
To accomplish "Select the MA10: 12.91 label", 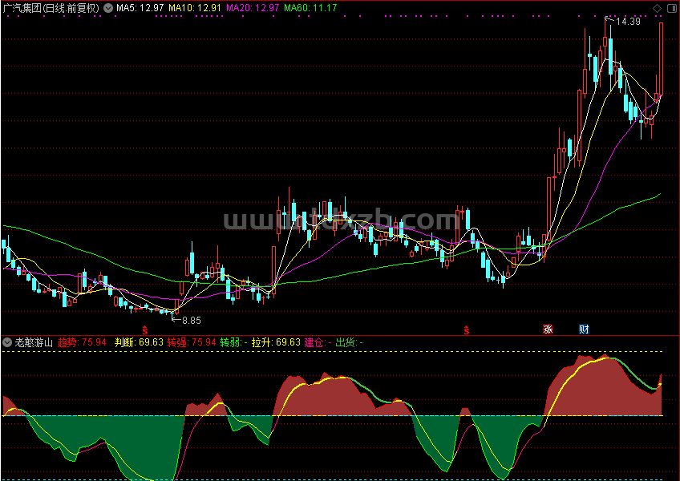I will click(x=195, y=8).
